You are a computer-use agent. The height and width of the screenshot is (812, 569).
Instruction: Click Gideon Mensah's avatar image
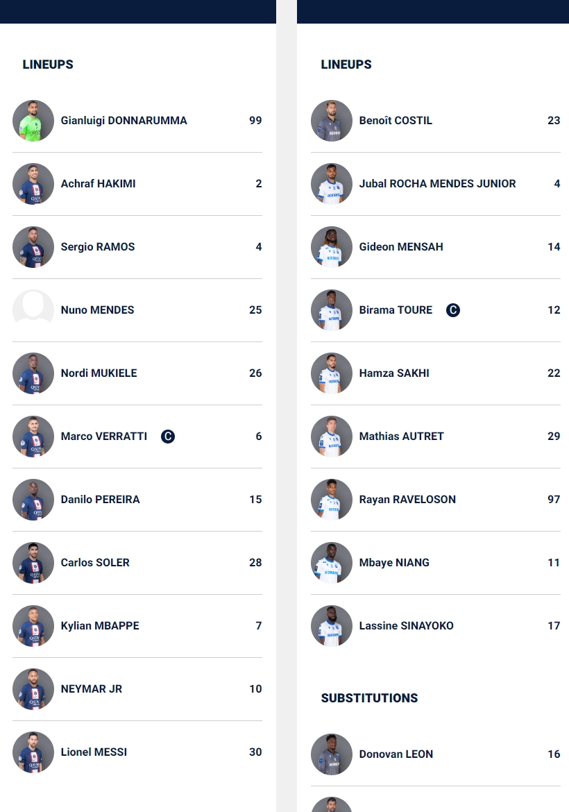[332, 247]
